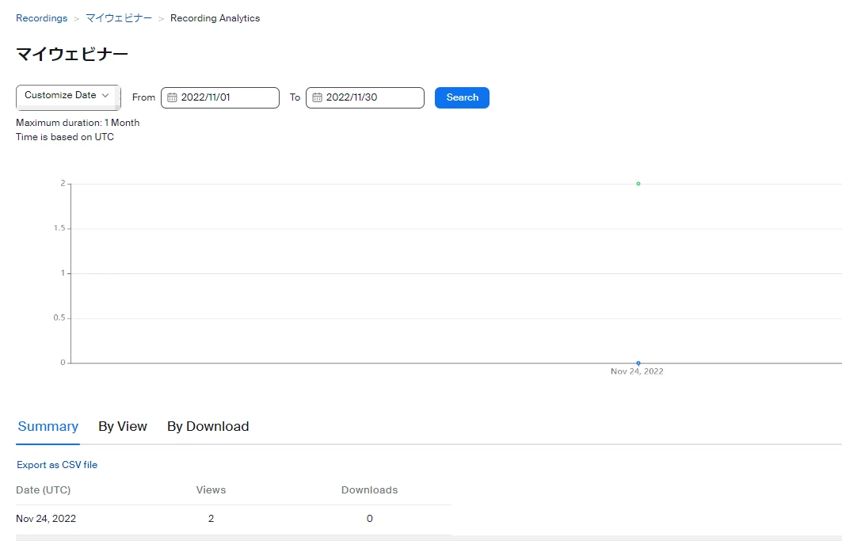
Task: Click the To date field 2022/11/30
Action: (x=365, y=97)
